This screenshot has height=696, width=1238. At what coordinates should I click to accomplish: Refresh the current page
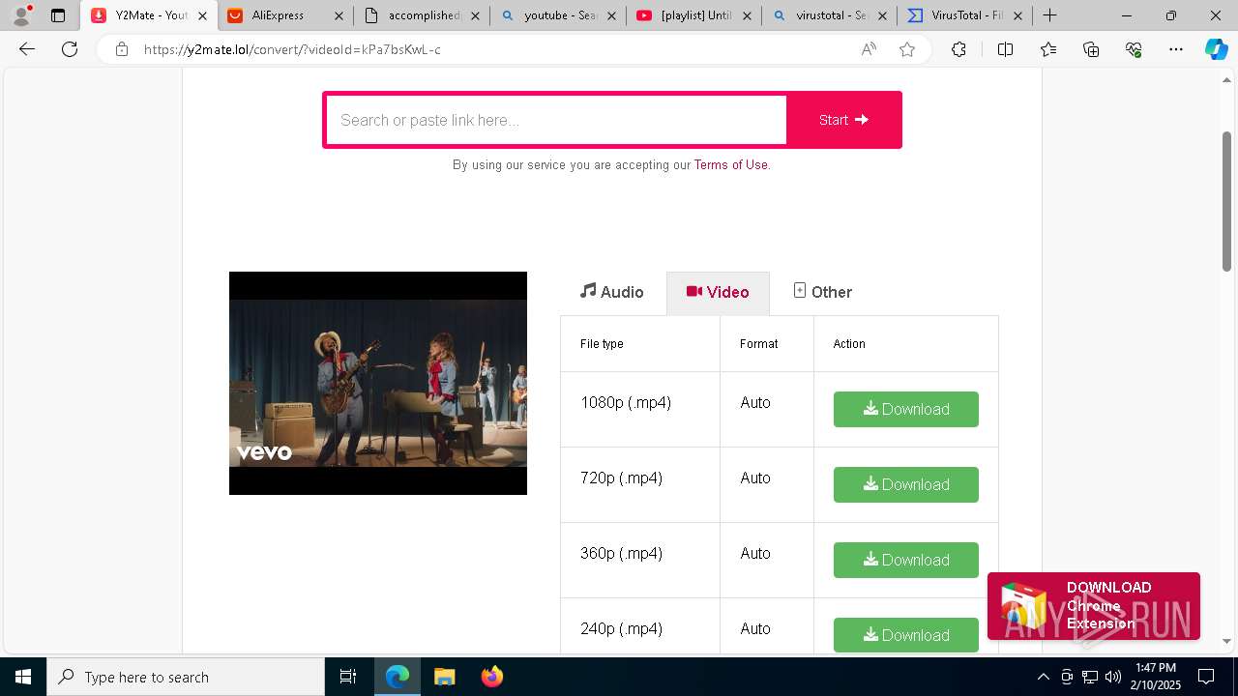pyautogui.click(x=70, y=49)
